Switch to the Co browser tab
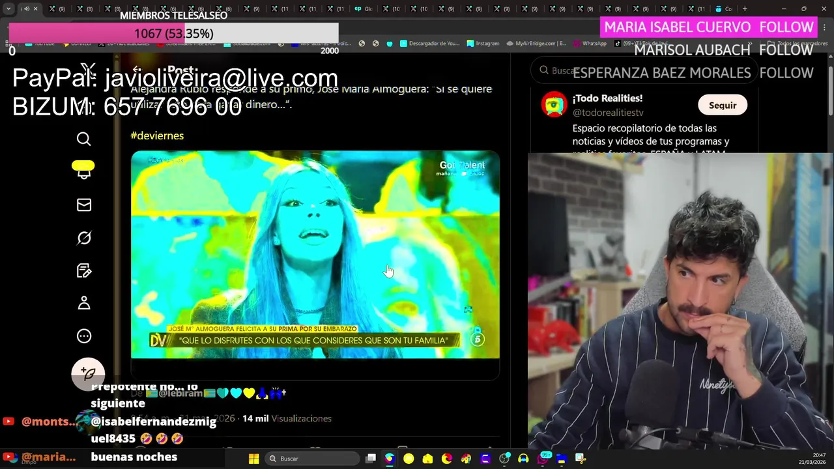 click(x=723, y=8)
